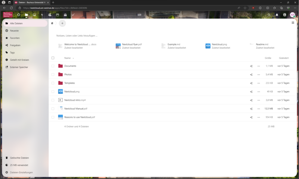299x179 pixels.
Task: Open the Deck app icon in top bar
Action: (65, 15)
